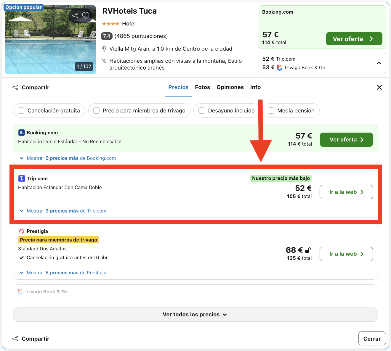Select the Info tab
Screen dimensions: 391x351
pyautogui.click(x=255, y=87)
